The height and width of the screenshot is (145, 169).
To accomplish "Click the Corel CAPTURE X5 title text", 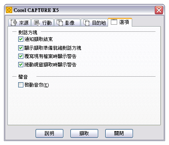I will (x=36, y=10).
